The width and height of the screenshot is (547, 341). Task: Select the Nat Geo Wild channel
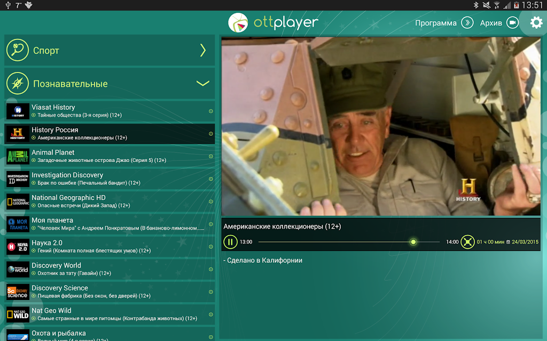110,314
